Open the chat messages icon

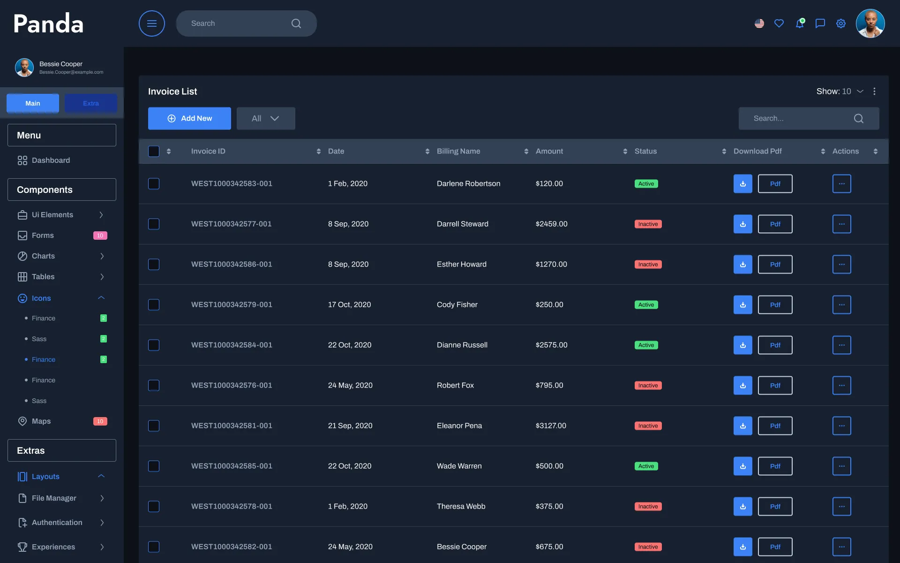820,23
